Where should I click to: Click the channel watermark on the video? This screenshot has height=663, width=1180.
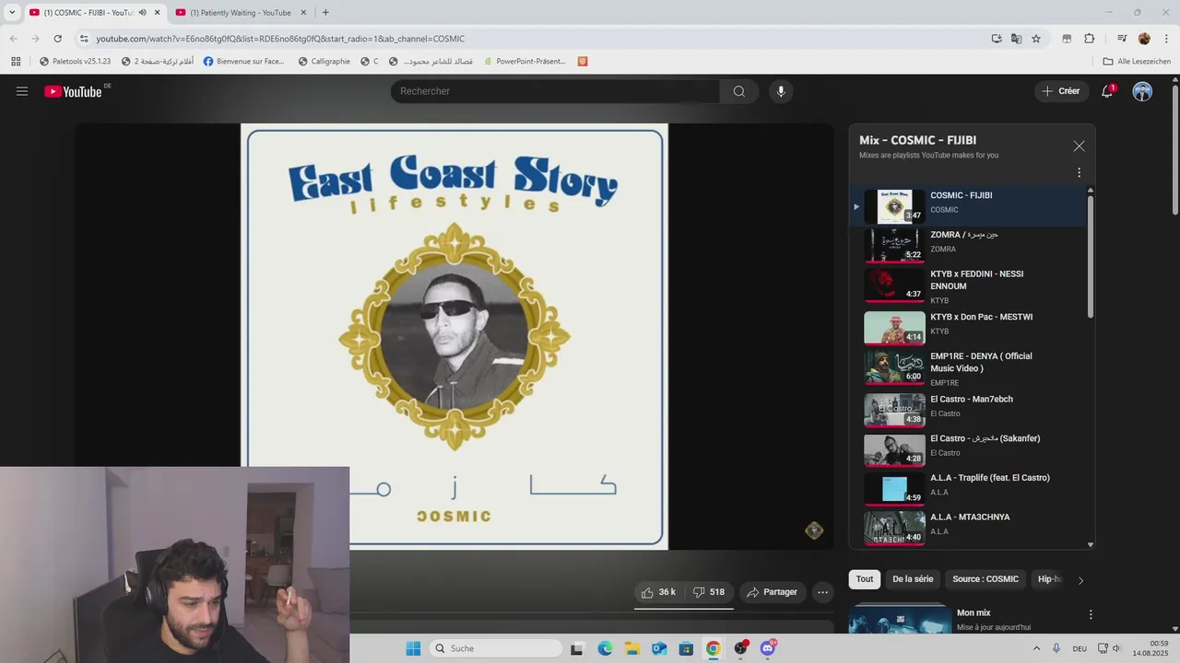coord(814,529)
